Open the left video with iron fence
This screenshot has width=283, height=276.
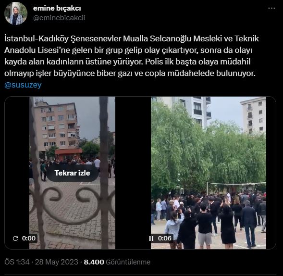tap(72, 173)
